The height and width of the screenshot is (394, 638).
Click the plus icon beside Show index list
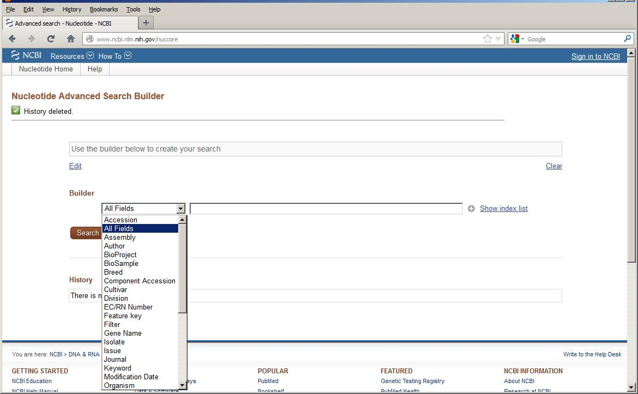(x=471, y=208)
